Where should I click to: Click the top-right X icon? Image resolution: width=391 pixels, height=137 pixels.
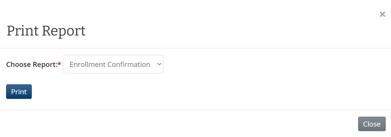[x=382, y=14]
